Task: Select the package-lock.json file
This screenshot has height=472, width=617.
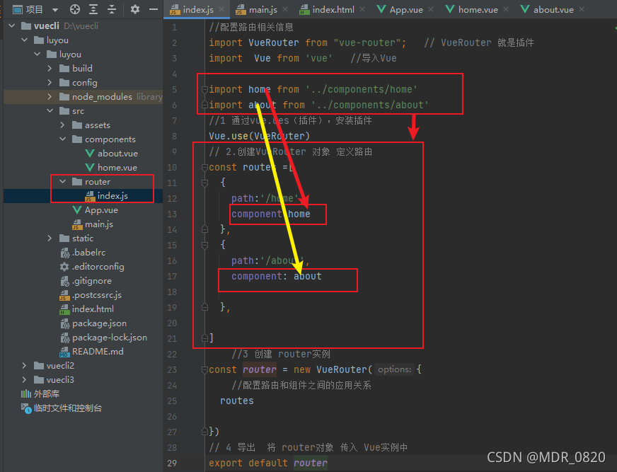Action: click(x=103, y=338)
